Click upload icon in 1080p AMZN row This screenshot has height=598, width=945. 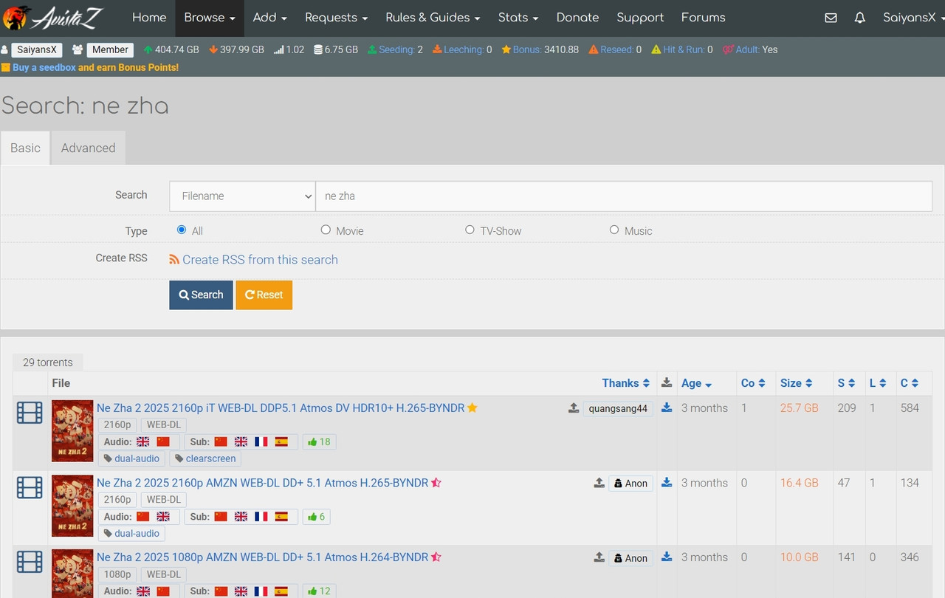point(599,557)
